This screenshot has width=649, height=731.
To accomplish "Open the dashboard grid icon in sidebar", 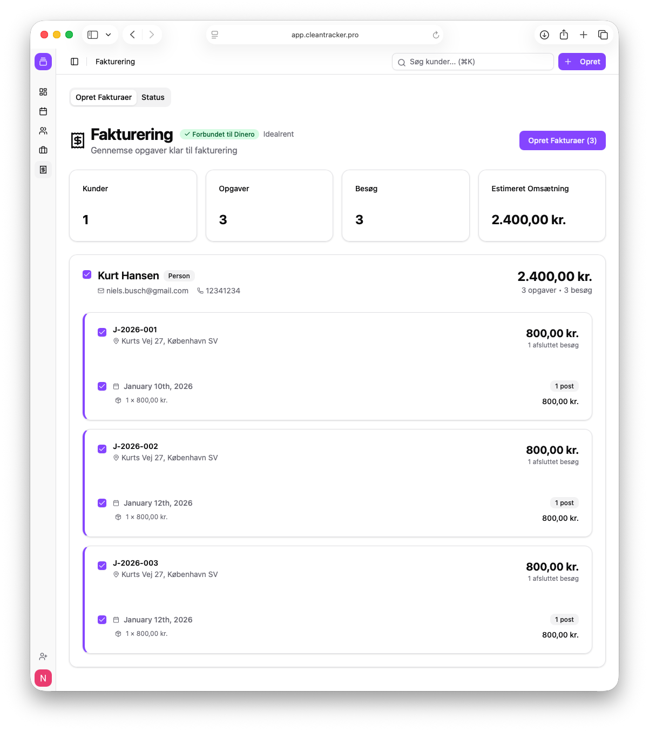I will coord(43,92).
